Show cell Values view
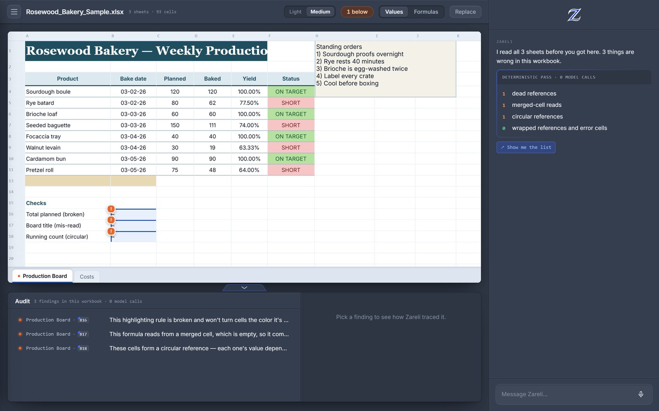This screenshot has height=411, width=659. tap(394, 12)
